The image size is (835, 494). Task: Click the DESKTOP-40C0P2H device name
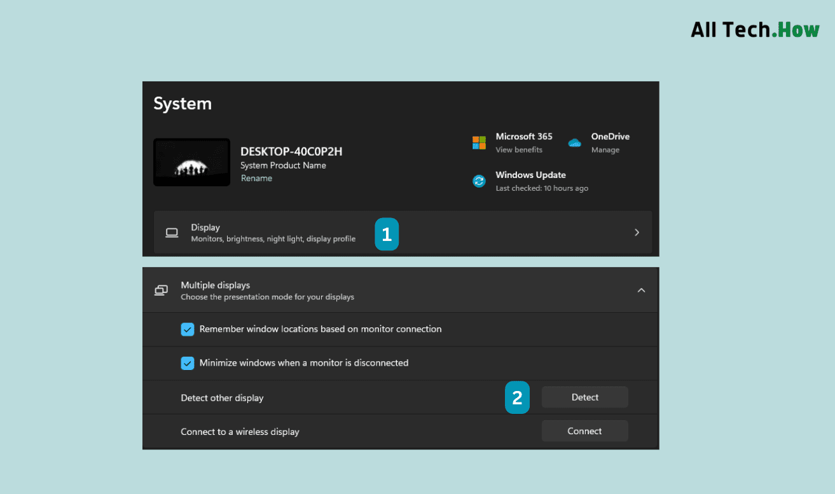pos(291,151)
